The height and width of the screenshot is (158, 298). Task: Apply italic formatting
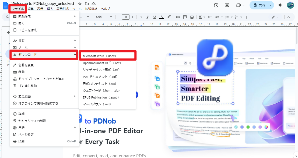tap(147, 17)
